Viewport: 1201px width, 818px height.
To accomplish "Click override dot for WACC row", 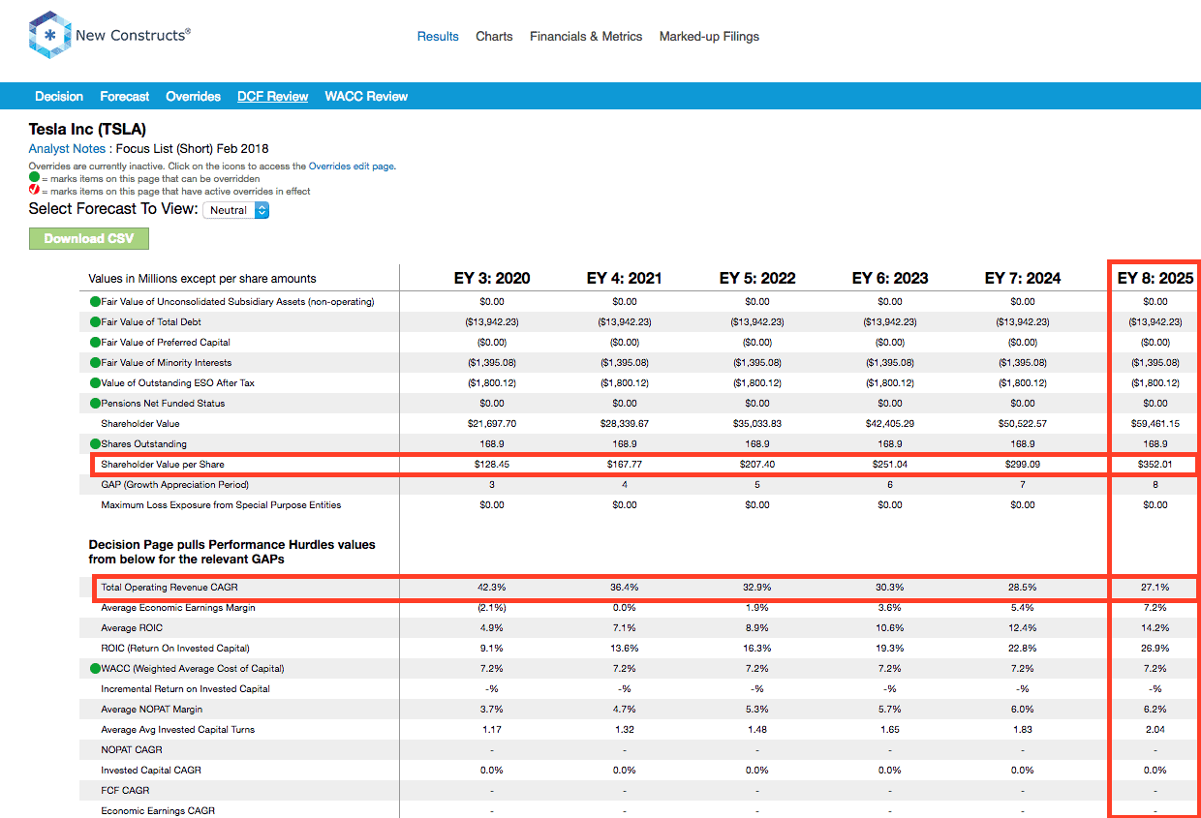I will coord(95,668).
